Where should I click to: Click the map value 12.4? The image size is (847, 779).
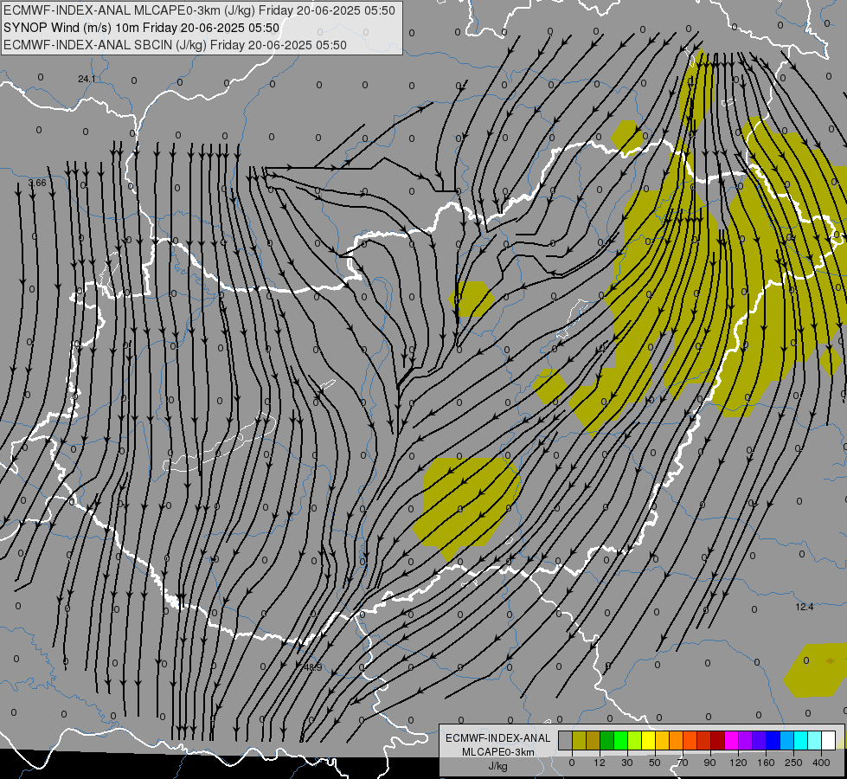(x=805, y=607)
